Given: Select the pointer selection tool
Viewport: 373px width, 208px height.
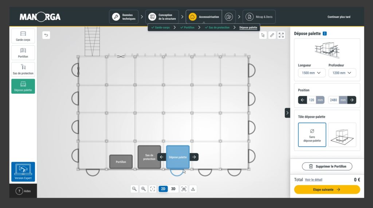Looking at the screenshot, I should [x=263, y=35].
